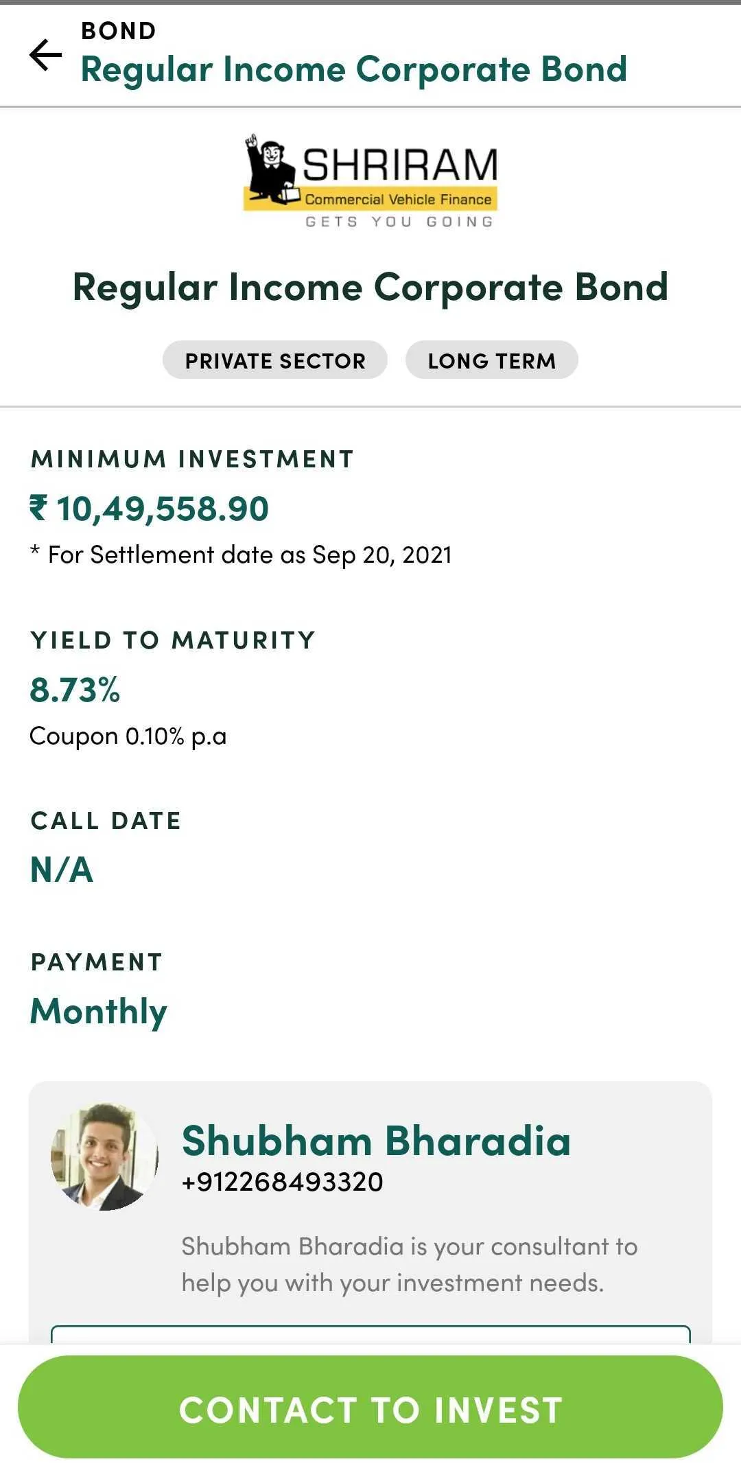
Task: Click the large Regular Income Corporate Bond heading
Action: [x=370, y=287]
